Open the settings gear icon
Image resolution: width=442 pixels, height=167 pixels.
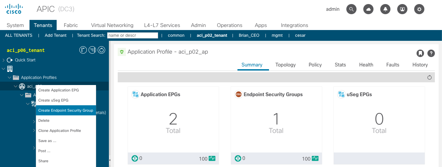point(419,9)
